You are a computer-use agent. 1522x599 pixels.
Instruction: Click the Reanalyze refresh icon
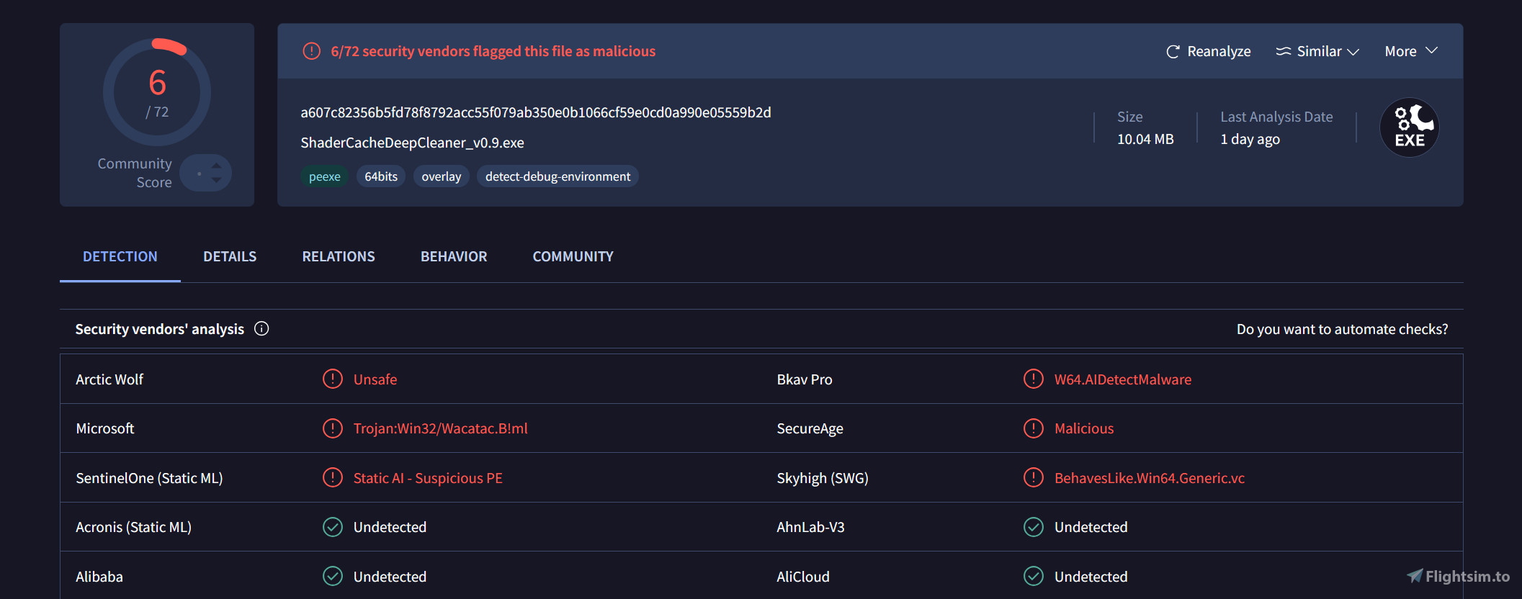pyautogui.click(x=1173, y=52)
